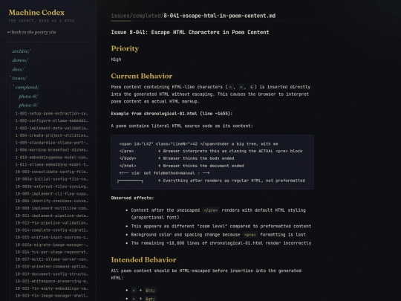This screenshot has width=401, height=301.
Task: Click the inline <pre> code in third bullet
Action: point(250,235)
